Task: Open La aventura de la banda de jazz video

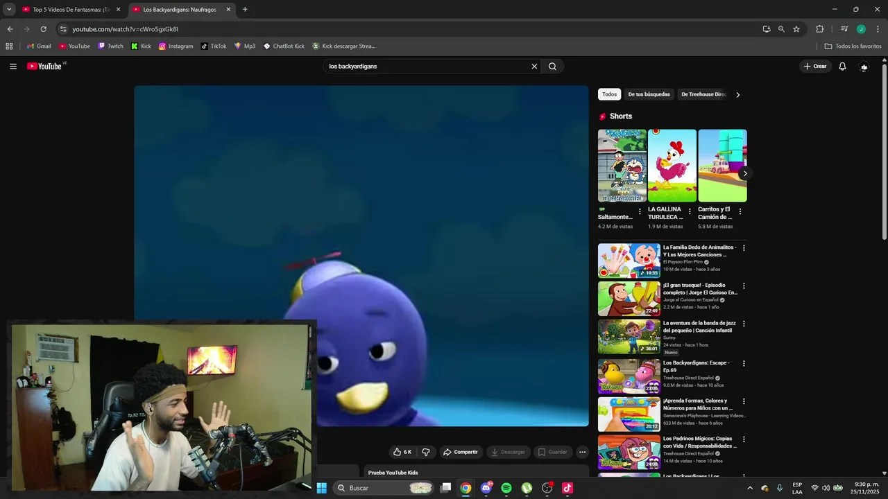Action: pyautogui.click(x=629, y=336)
